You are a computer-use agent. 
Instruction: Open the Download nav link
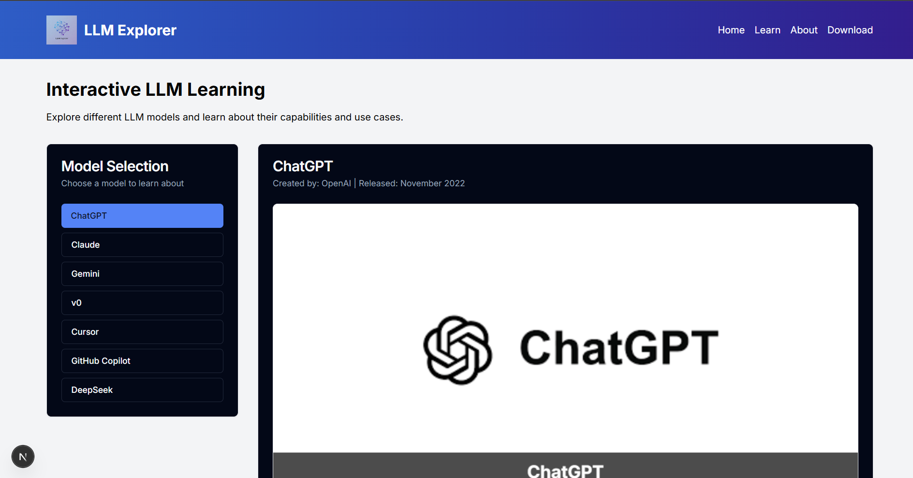[850, 30]
